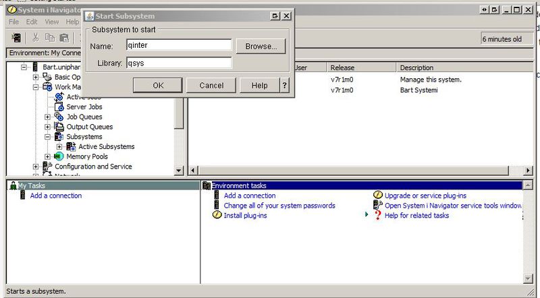Click the red question mark help icon

point(378,215)
